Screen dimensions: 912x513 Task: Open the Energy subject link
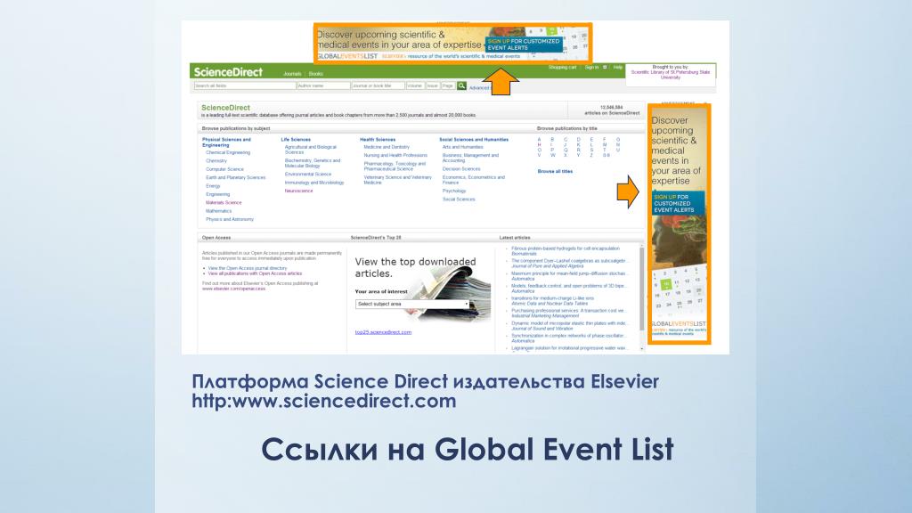click(x=213, y=186)
